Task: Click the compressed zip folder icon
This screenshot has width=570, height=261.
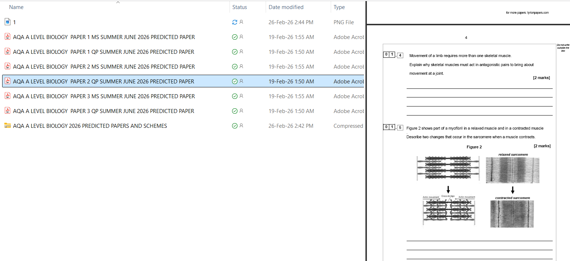Action: pyautogui.click(x=8, y=126)
